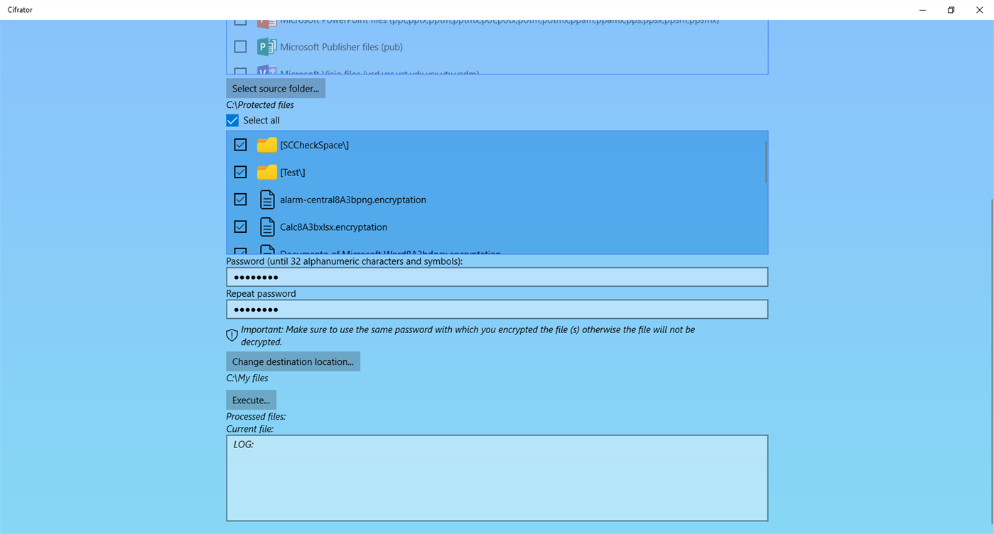
Task: Toggle the Select all checkbox
Action: [232, 120]
